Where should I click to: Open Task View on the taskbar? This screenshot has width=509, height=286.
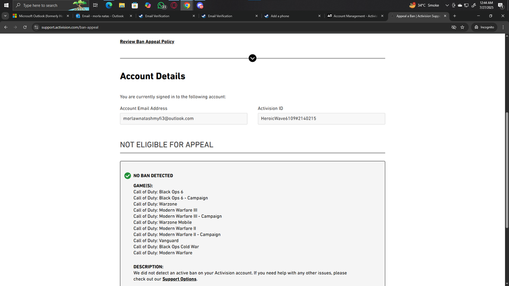click(95, 5)
